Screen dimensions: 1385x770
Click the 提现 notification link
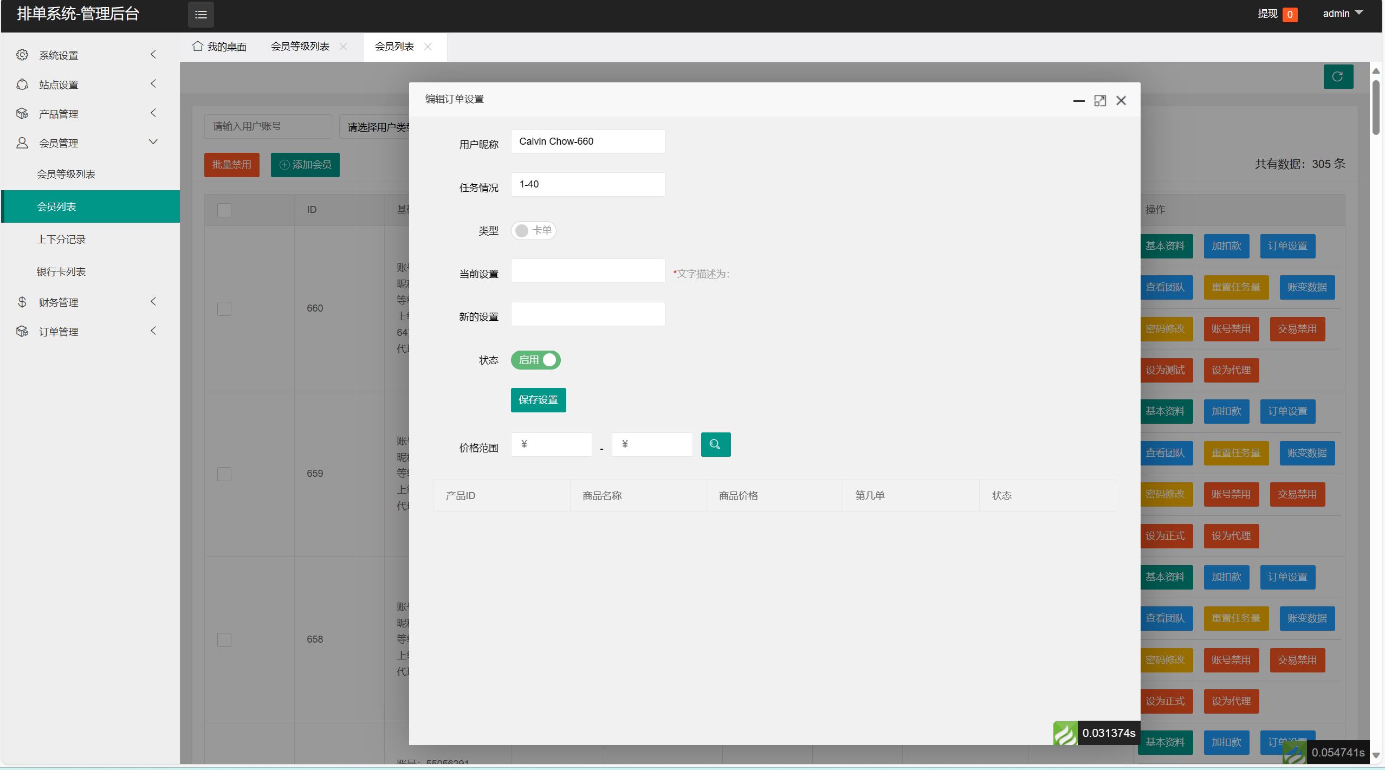(x=1267, y=14)
